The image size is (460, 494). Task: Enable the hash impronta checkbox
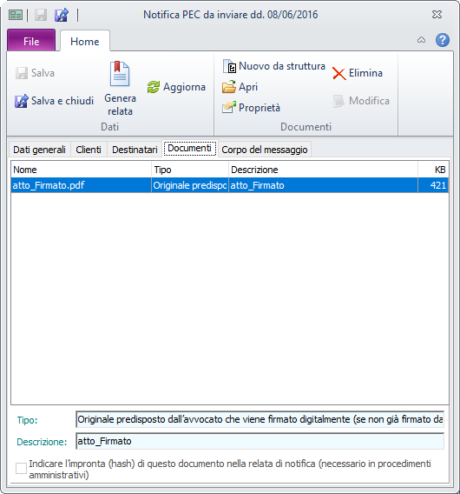coord(21,468)
